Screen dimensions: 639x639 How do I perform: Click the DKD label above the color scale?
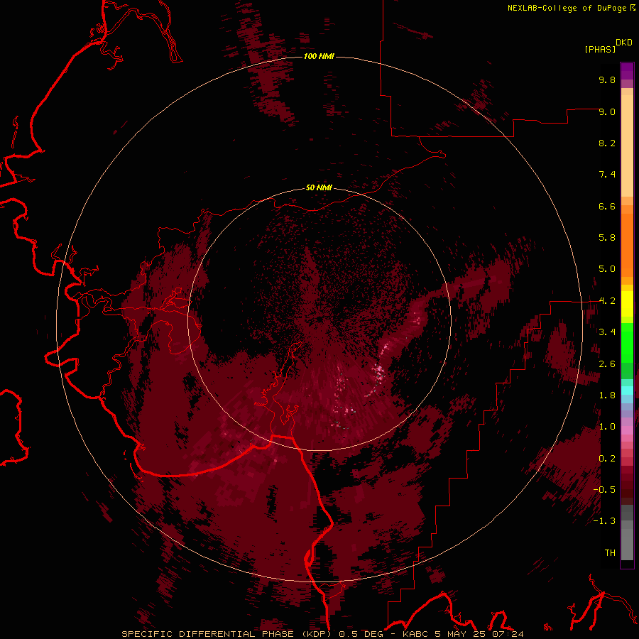(624, 43)
